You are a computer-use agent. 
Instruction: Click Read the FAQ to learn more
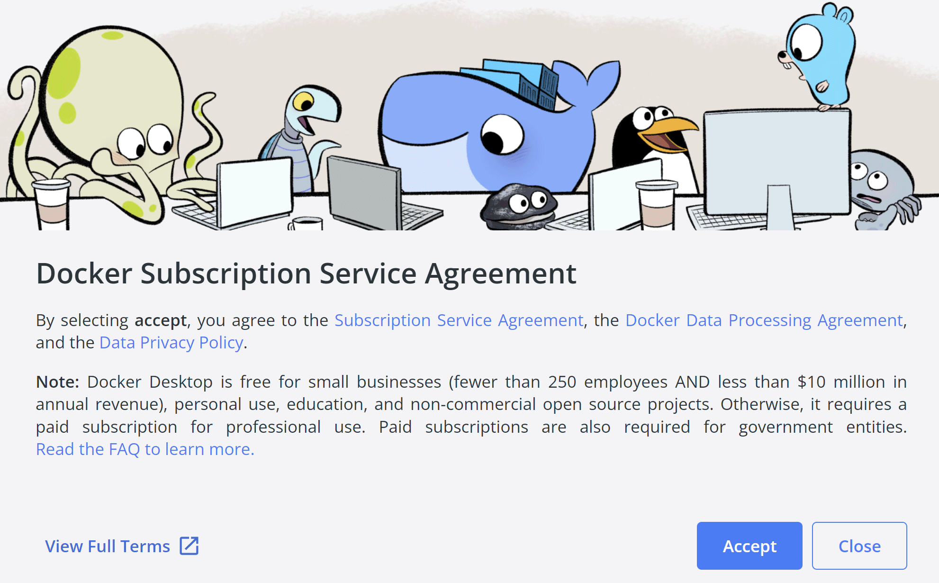pos(145,449)
